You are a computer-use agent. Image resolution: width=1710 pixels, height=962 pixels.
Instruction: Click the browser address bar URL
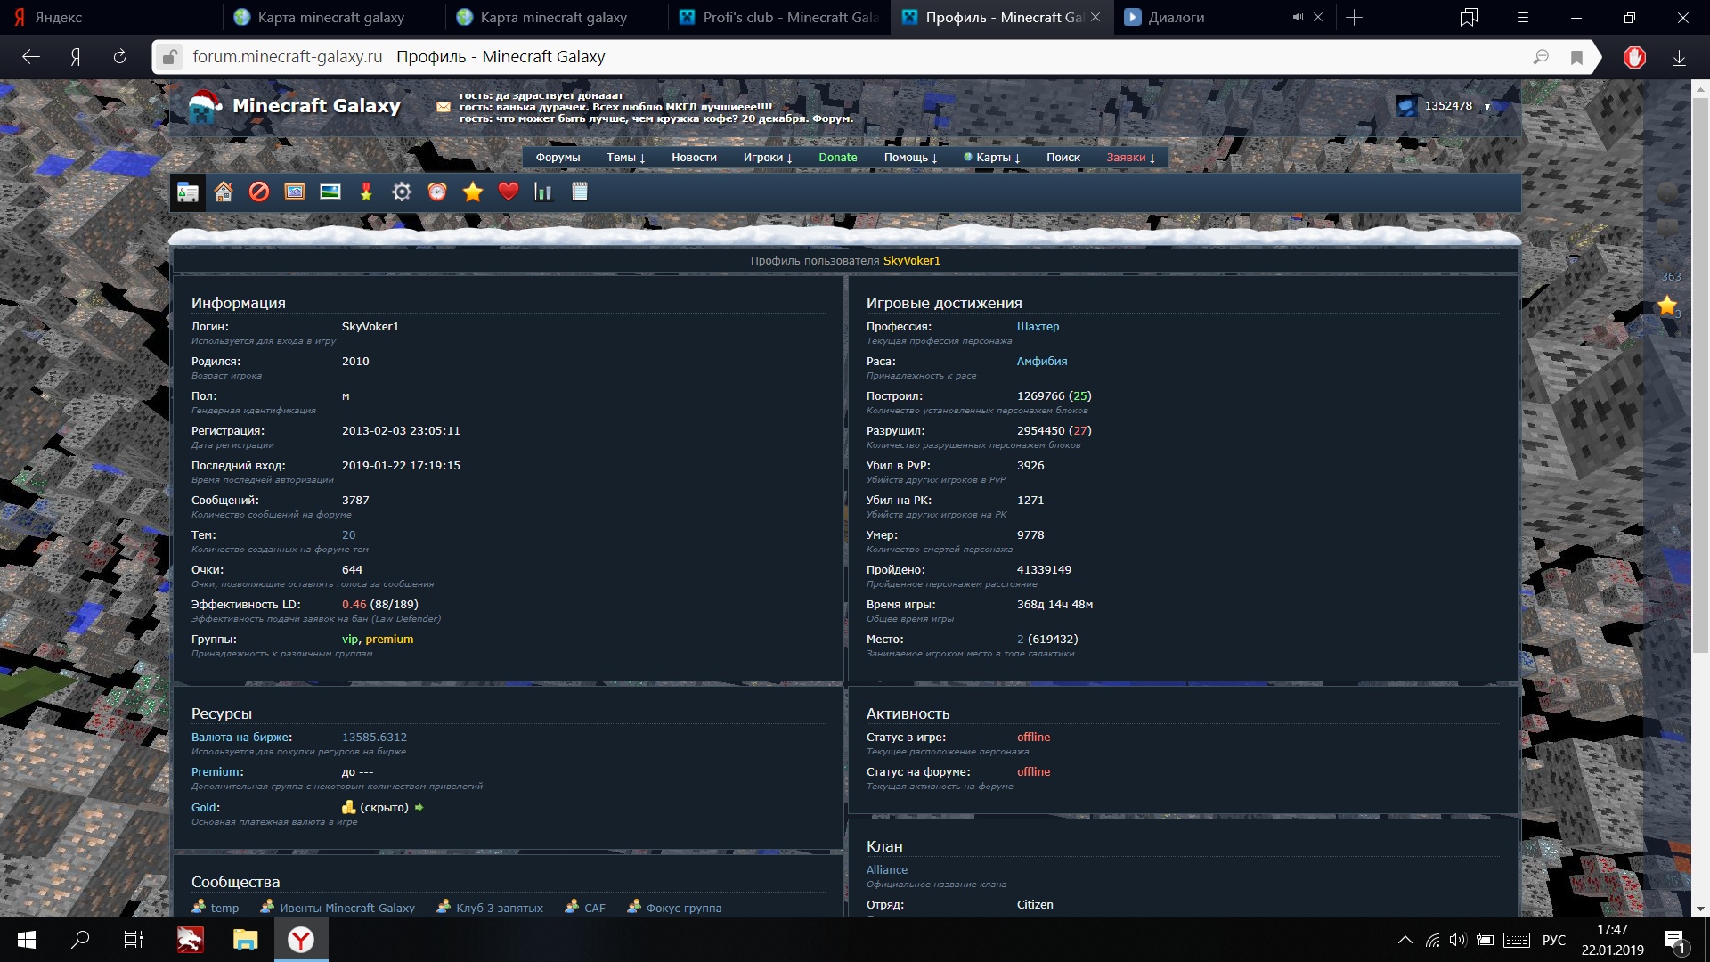tap(288, 57)
